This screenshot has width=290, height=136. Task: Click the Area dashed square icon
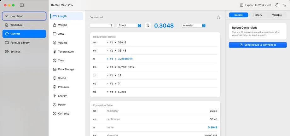point(55,34)
